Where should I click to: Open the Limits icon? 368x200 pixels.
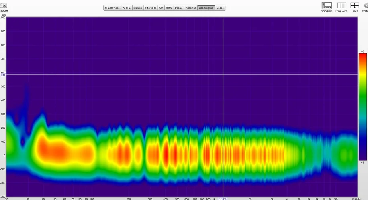coord(354,6)
